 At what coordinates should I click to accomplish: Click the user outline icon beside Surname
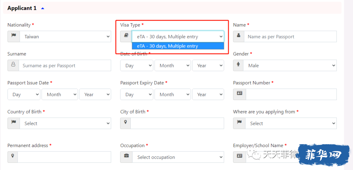coord(13,64)
